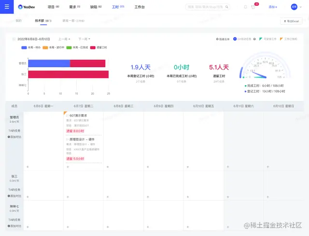The width and height of the screenshot is (309, 236).
Task: Click the blue user avatar
Action: 294,7
